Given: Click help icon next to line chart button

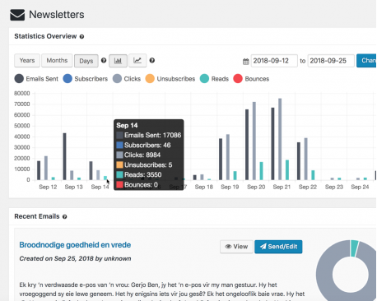Looking at the screenshot, I should pyautogui.click(x=152, y=60).
